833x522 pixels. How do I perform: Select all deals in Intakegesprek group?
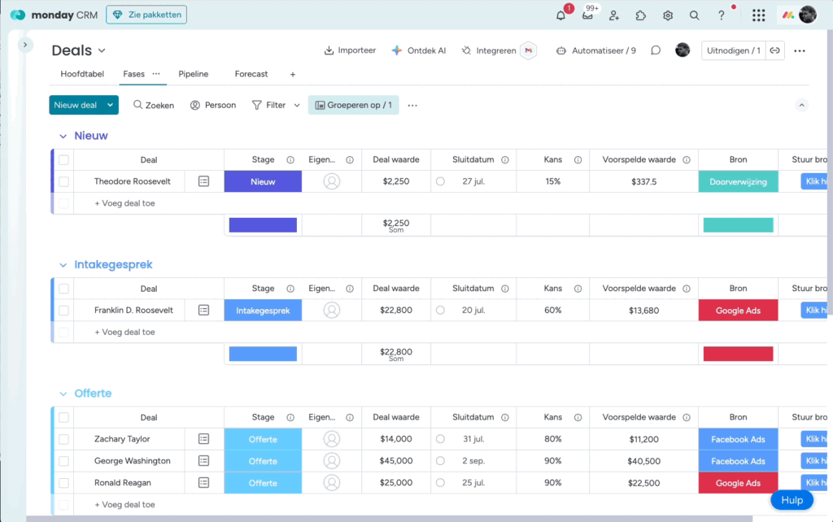pos(63,289)
